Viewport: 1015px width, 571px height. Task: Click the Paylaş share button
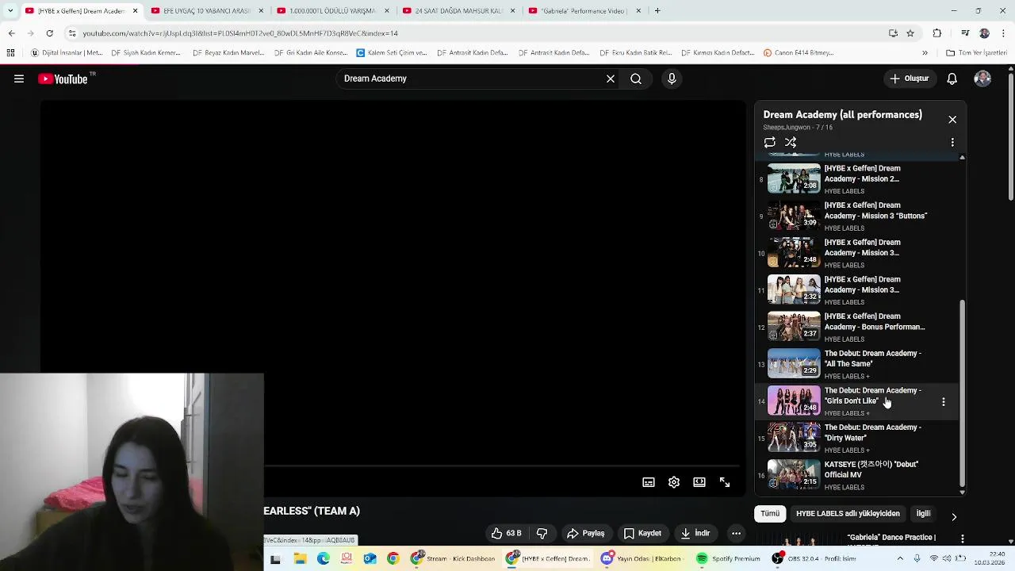point(586,533)
